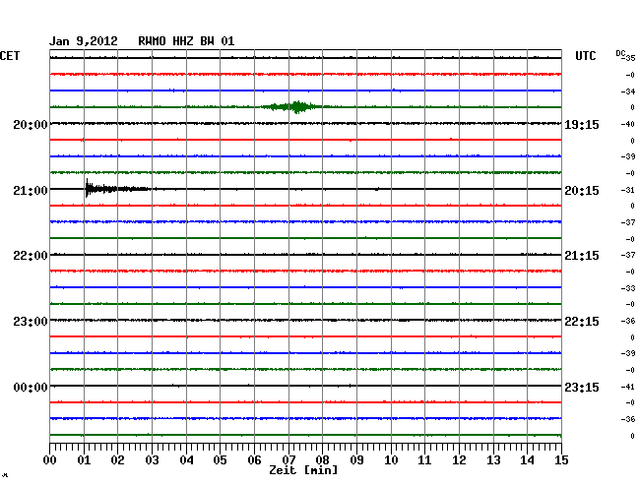
Task: Click the UTC timezone label
Action: pyautogui.click(x=585, y=56)
